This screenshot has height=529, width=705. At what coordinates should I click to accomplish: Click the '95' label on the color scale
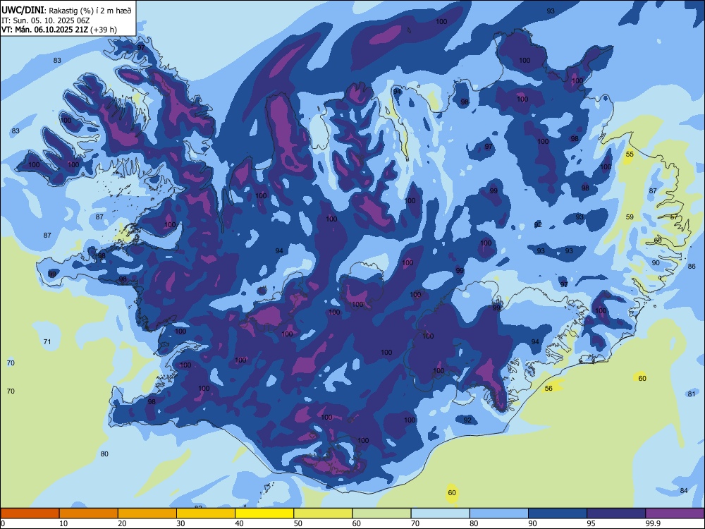click(x=591, y=523)
